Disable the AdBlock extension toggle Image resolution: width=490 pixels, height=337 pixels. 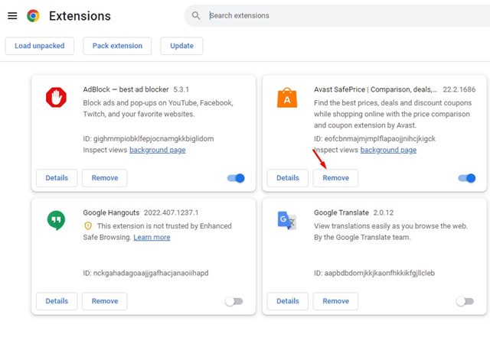[236, 178]
